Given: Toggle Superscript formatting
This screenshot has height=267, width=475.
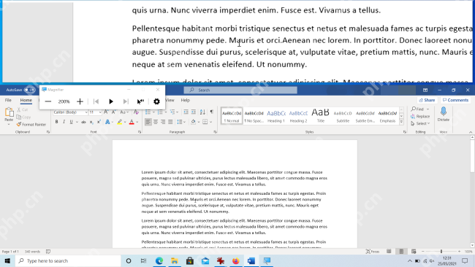Looking at the screenshot, I should tap(99, 122).
